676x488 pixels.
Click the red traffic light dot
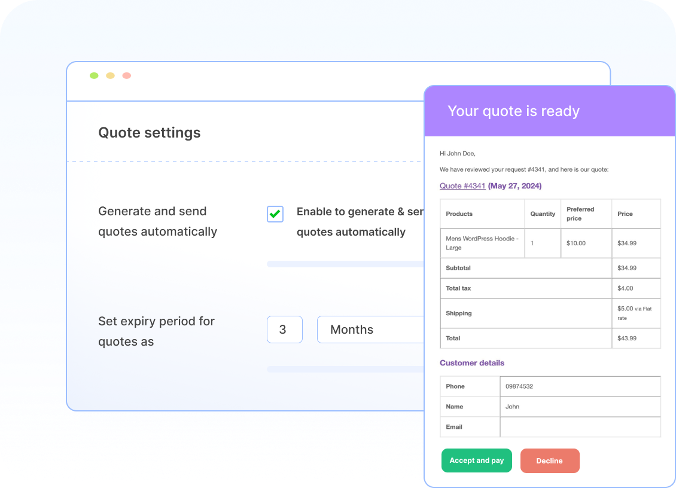pyautogui.click(x=126, y=75)
